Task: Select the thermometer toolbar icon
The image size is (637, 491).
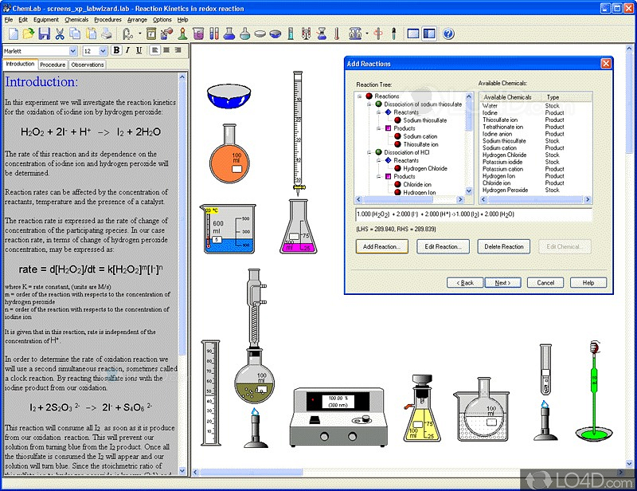Action: [x=337, y=33]
